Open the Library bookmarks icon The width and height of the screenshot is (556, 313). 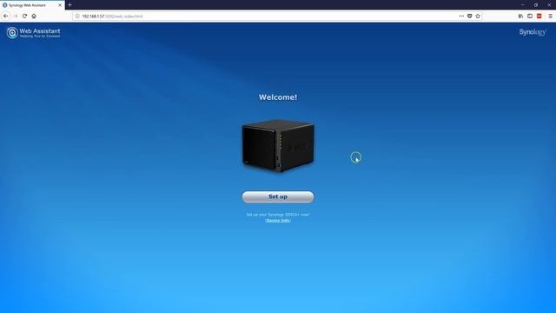(x=520, y=16)
